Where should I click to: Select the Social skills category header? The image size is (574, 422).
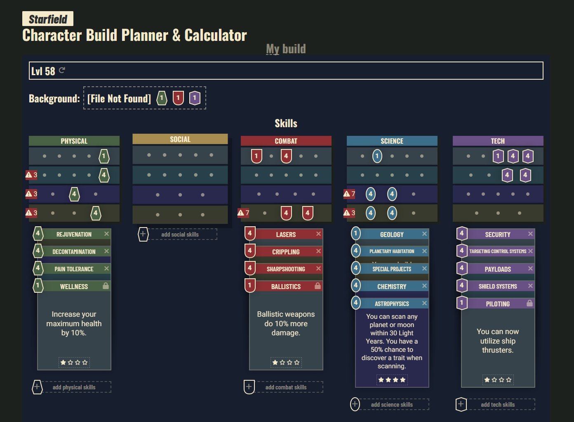point(180,139)
